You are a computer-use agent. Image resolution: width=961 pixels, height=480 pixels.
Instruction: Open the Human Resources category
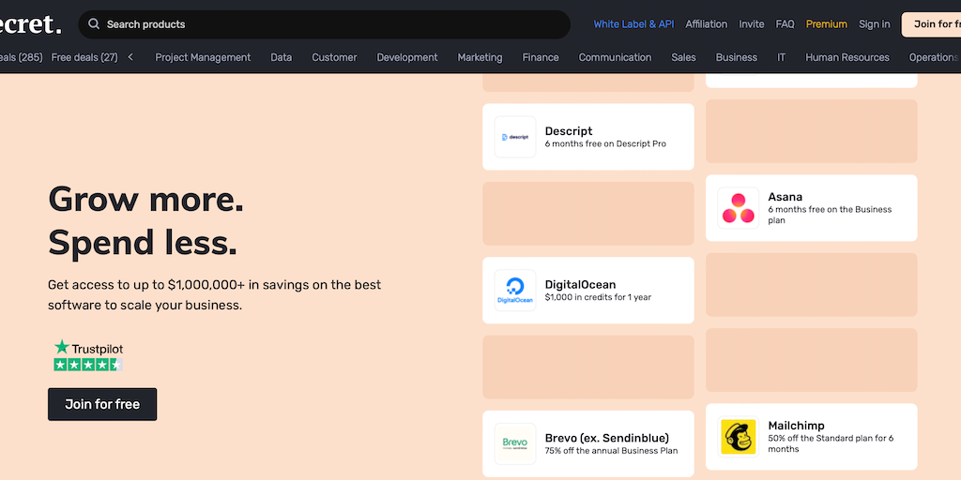coord(847,57)
